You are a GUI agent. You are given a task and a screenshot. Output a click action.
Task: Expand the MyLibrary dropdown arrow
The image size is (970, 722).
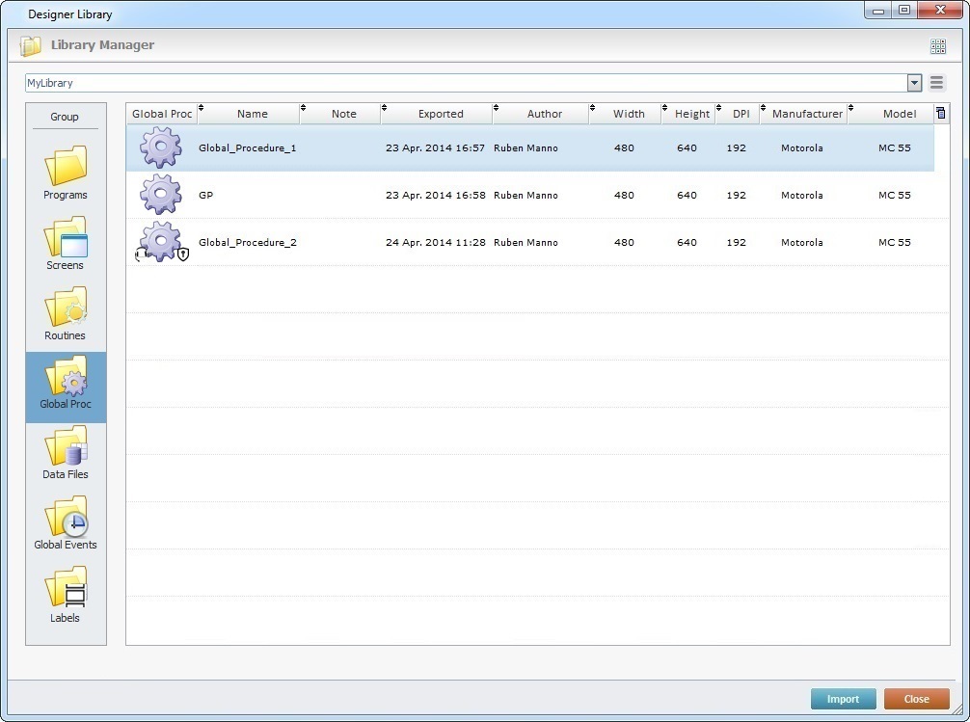point(914,84)
